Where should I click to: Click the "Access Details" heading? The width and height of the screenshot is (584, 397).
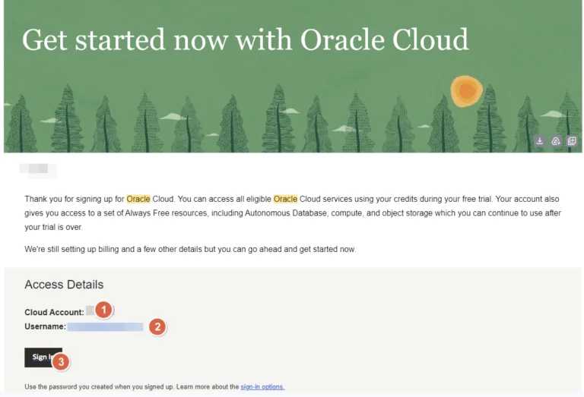64,285
